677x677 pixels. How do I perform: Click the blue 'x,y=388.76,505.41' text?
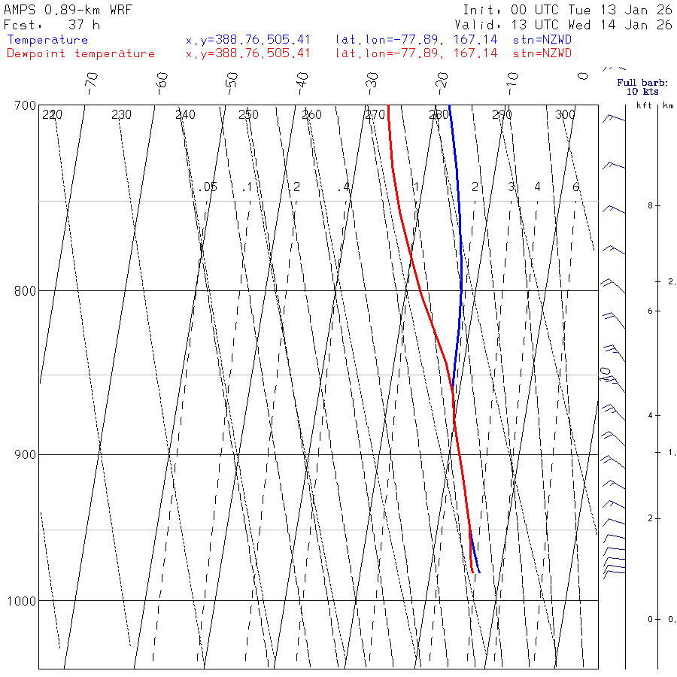click(x=247, y=40)
